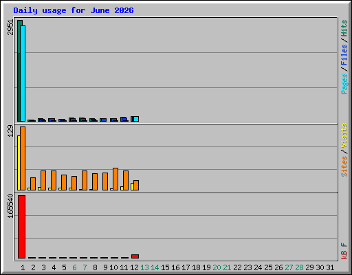Click the orange Sites bar for day 1
Screen dimensions: 352x275
click(23, 158)
